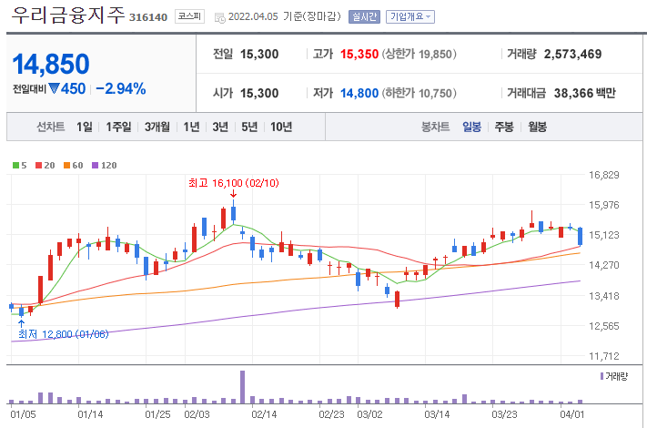Click the stock code 316140

(x=148, y=17)
